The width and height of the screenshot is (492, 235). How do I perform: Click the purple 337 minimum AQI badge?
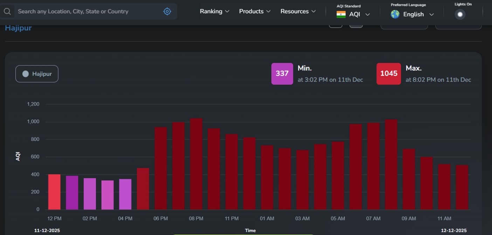282,74
